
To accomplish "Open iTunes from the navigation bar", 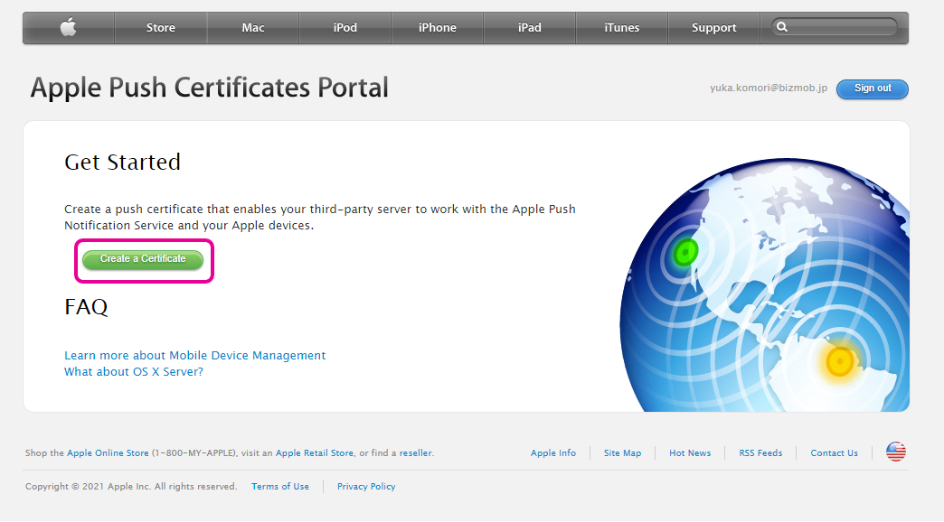I will pos(622,28).
